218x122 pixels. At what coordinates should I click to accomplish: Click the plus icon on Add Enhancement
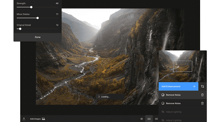point(194,86)
